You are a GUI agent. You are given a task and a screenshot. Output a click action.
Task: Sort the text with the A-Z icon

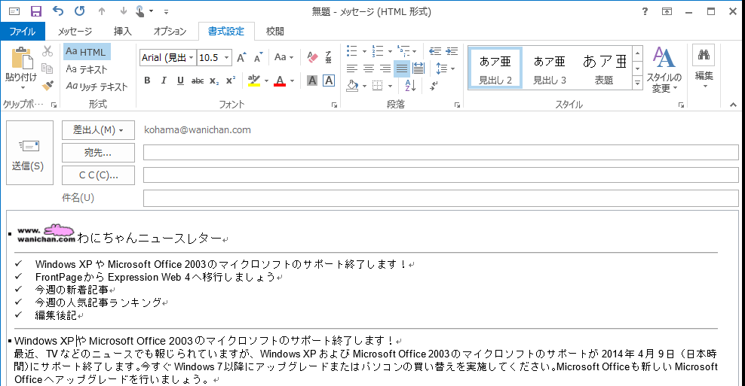point(410,86)
